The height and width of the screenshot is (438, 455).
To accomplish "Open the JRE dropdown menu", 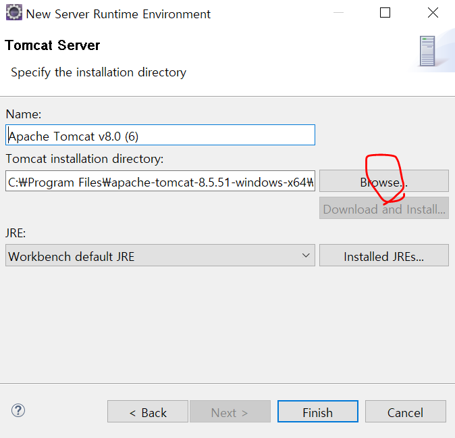I will pos(160,255).
